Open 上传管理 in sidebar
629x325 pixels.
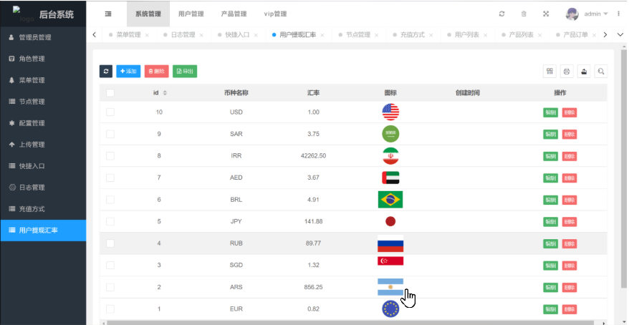[43, 145]
